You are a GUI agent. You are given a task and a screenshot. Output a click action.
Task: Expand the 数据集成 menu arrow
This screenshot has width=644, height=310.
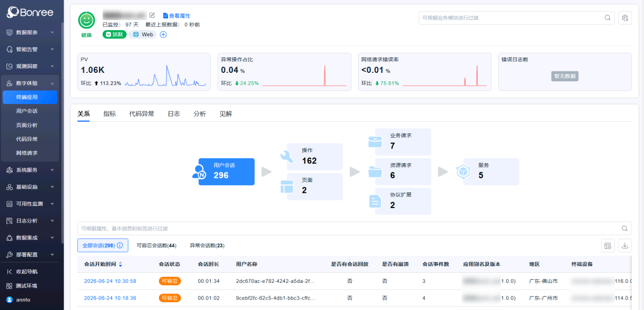pos(52,238)
